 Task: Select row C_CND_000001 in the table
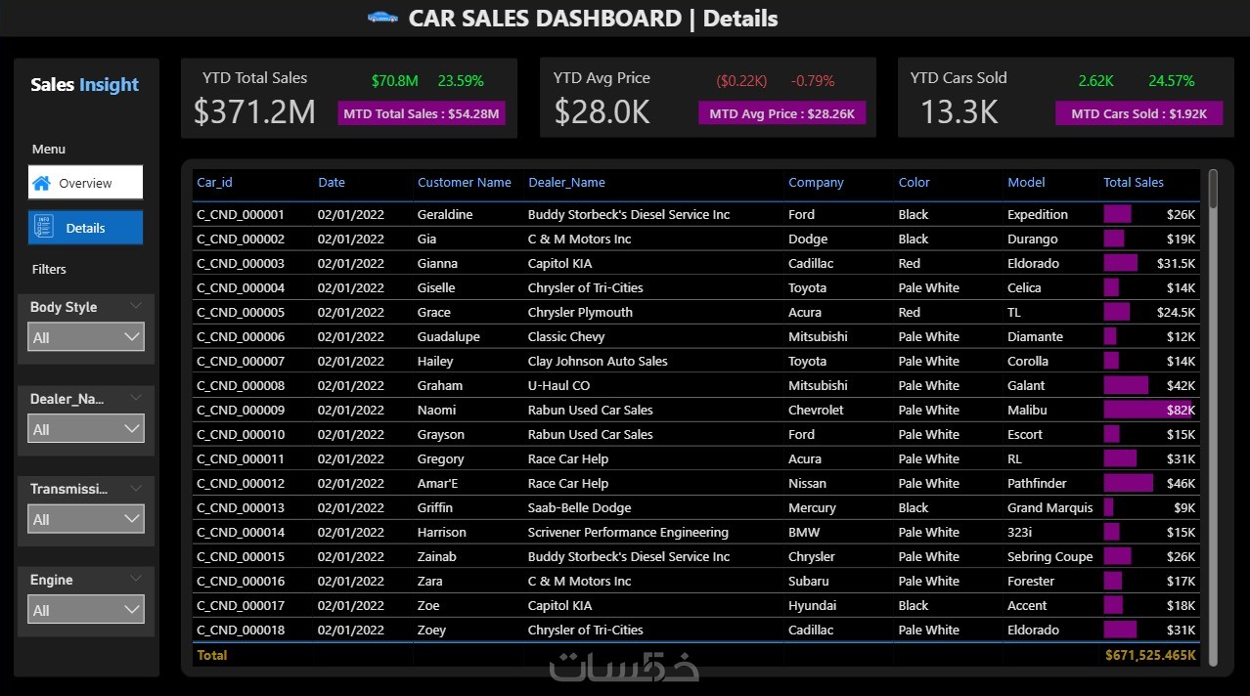695,214
